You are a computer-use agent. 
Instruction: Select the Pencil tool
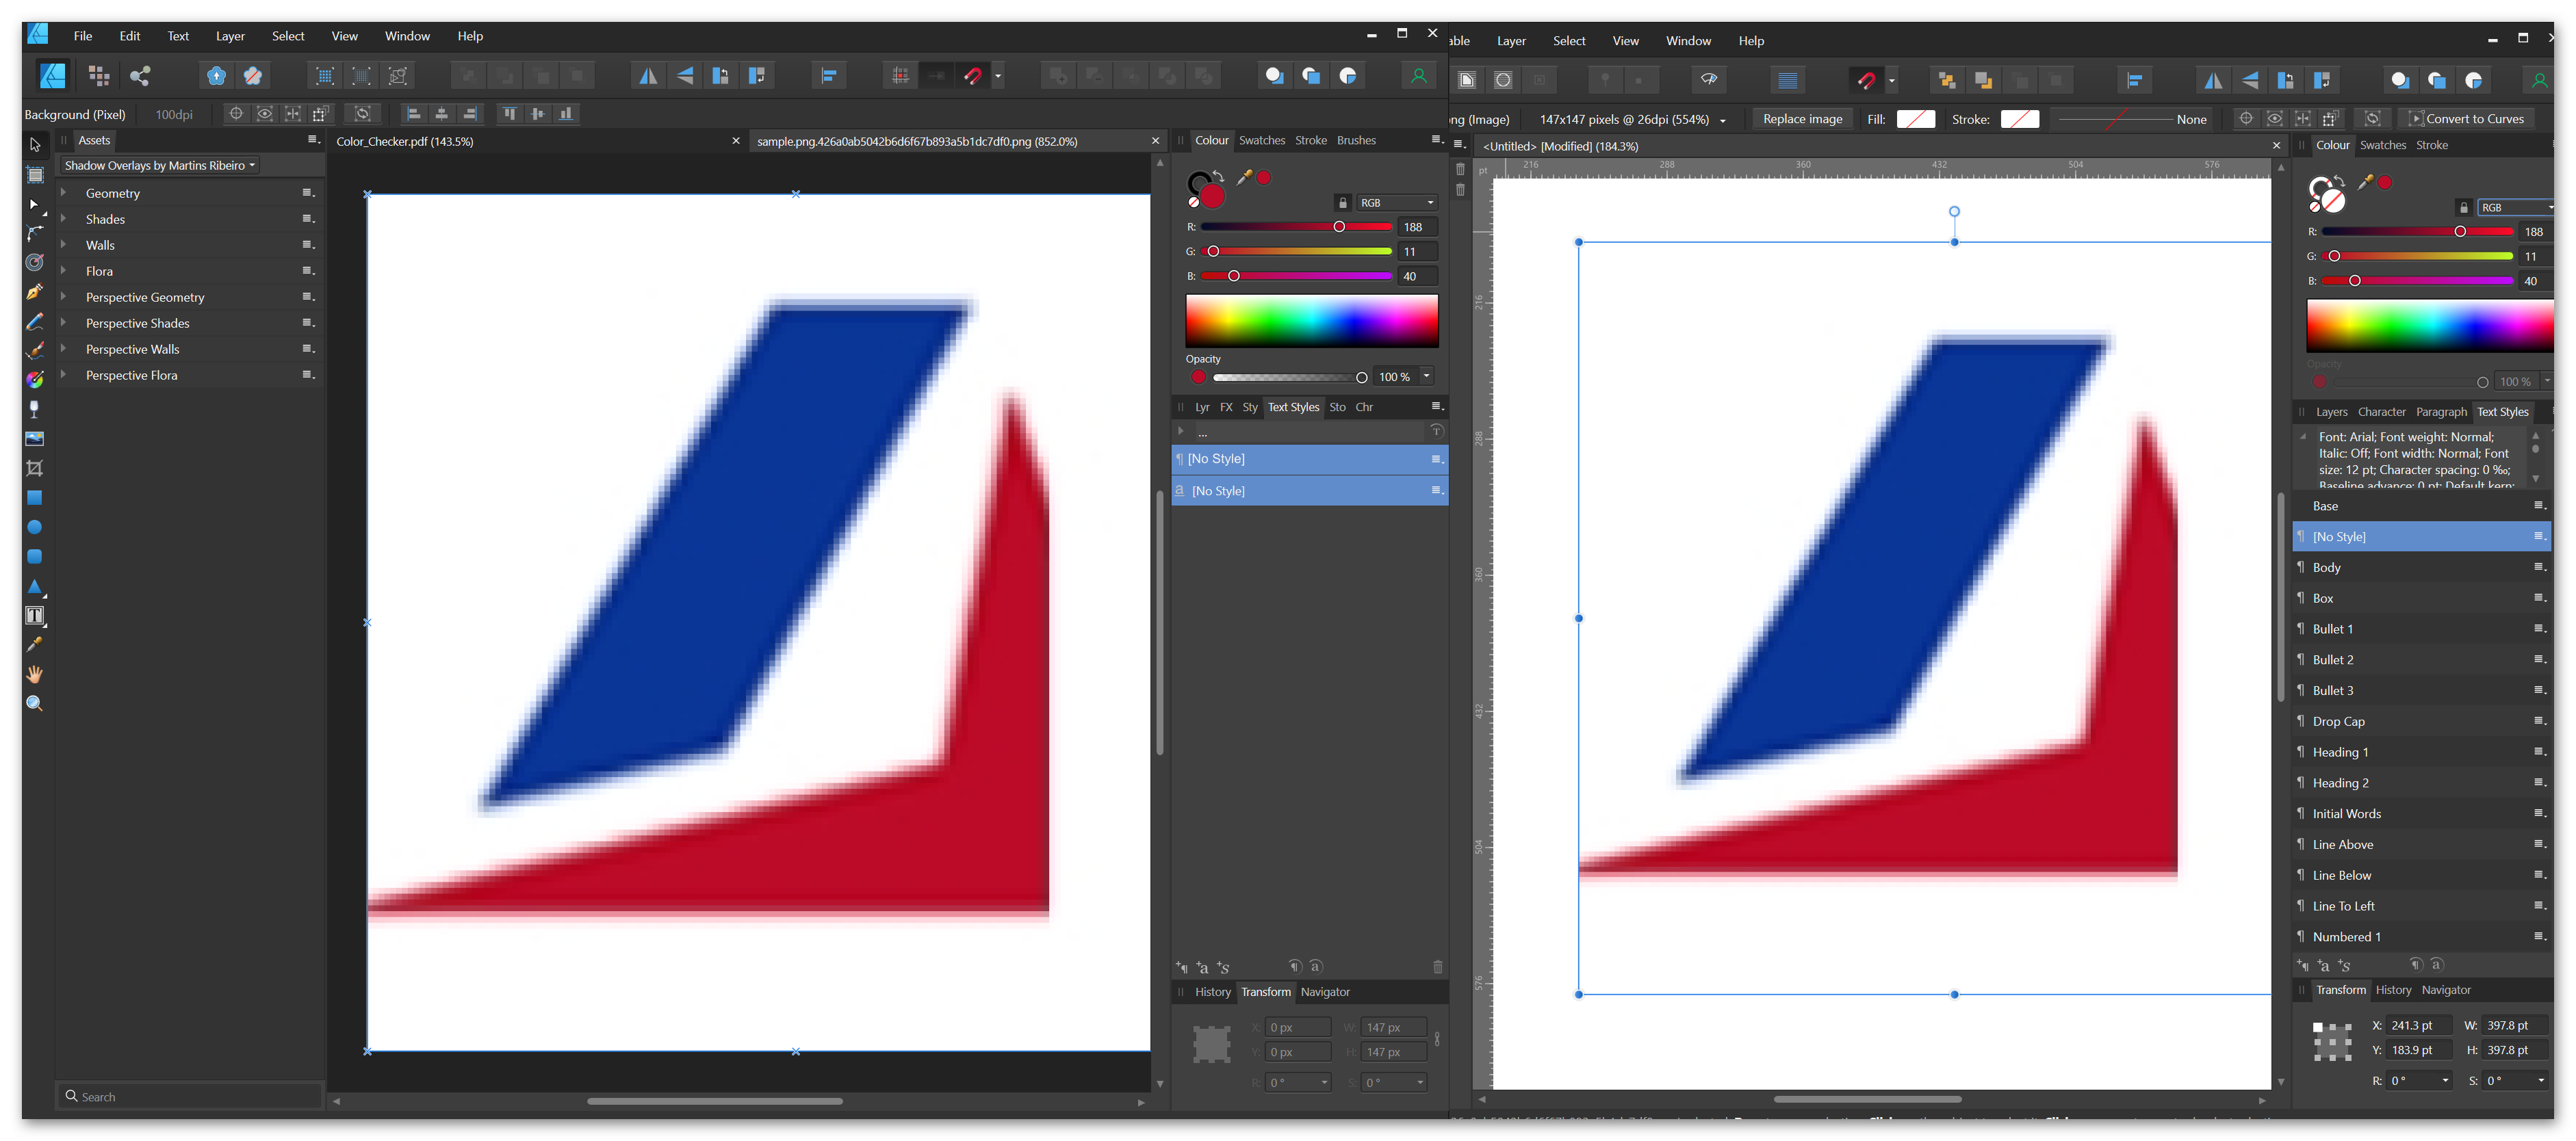coord(35,322)
